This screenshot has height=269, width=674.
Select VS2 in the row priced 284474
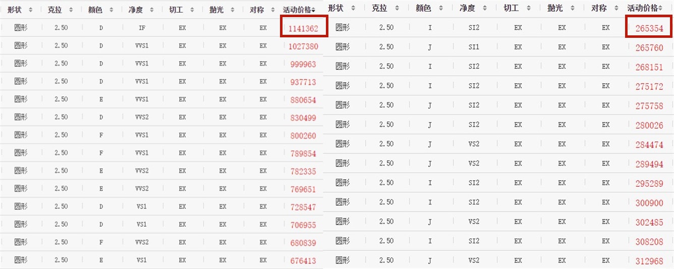tap(474, 144)
